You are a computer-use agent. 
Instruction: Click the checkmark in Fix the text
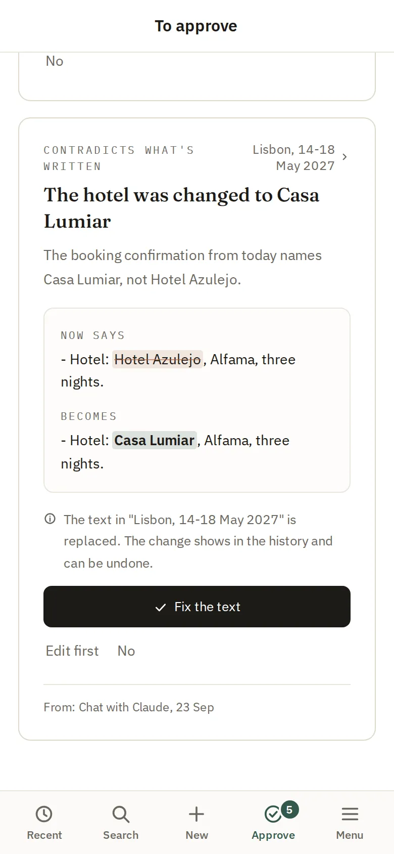pos(161,607)
